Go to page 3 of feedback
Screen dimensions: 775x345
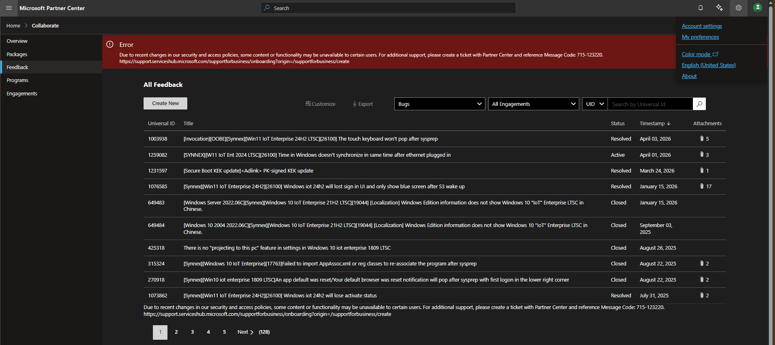(193, 332)
